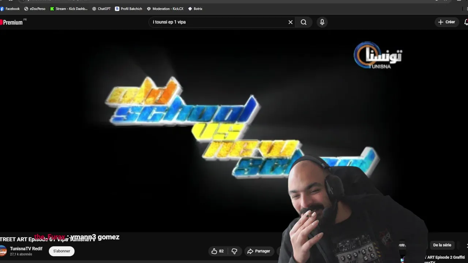Viewport: 468px width, 263px height.
Task: Open the eDocPerso bookmark
Action: pos(35,9)
